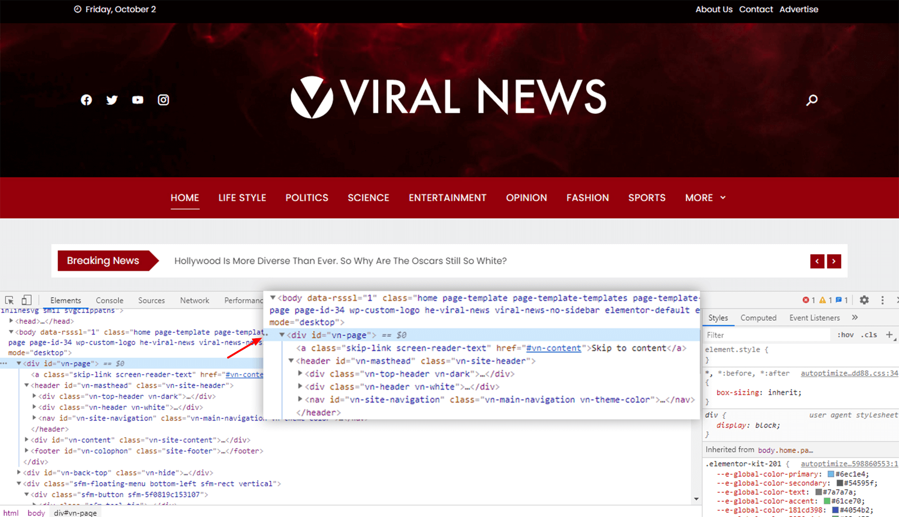Activate the DevTools inspect element picker

(x=9, y=300)
